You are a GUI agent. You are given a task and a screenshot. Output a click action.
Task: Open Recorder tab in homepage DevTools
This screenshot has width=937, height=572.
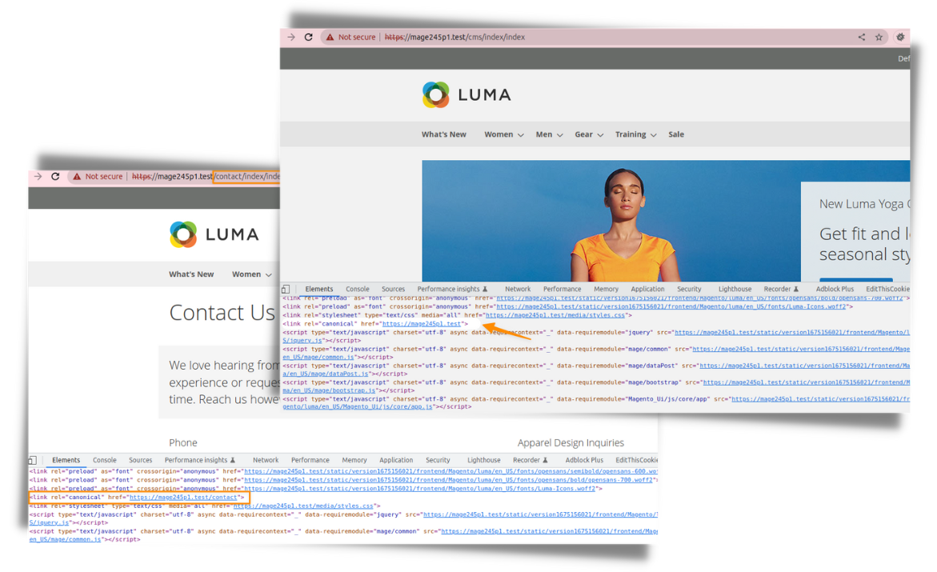pos(780,290)
